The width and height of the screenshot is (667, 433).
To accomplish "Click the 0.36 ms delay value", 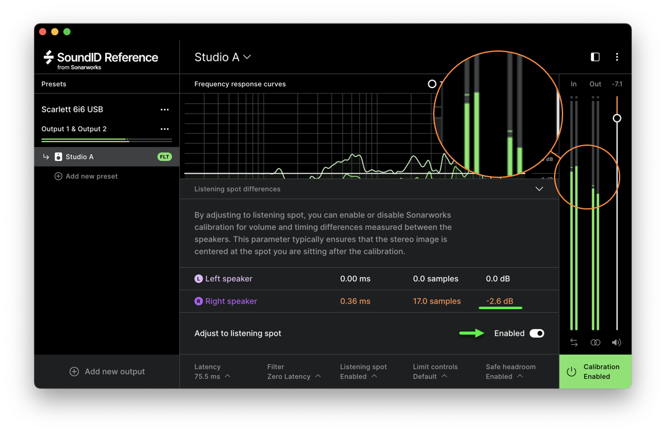I will [x=355, y=301].
